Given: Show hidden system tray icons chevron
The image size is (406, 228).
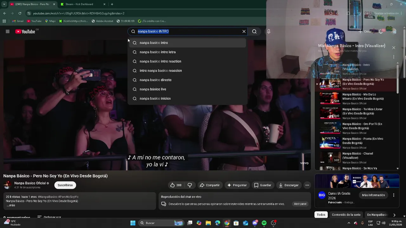Looking at the screenshot, I should (x=348, y=223).
